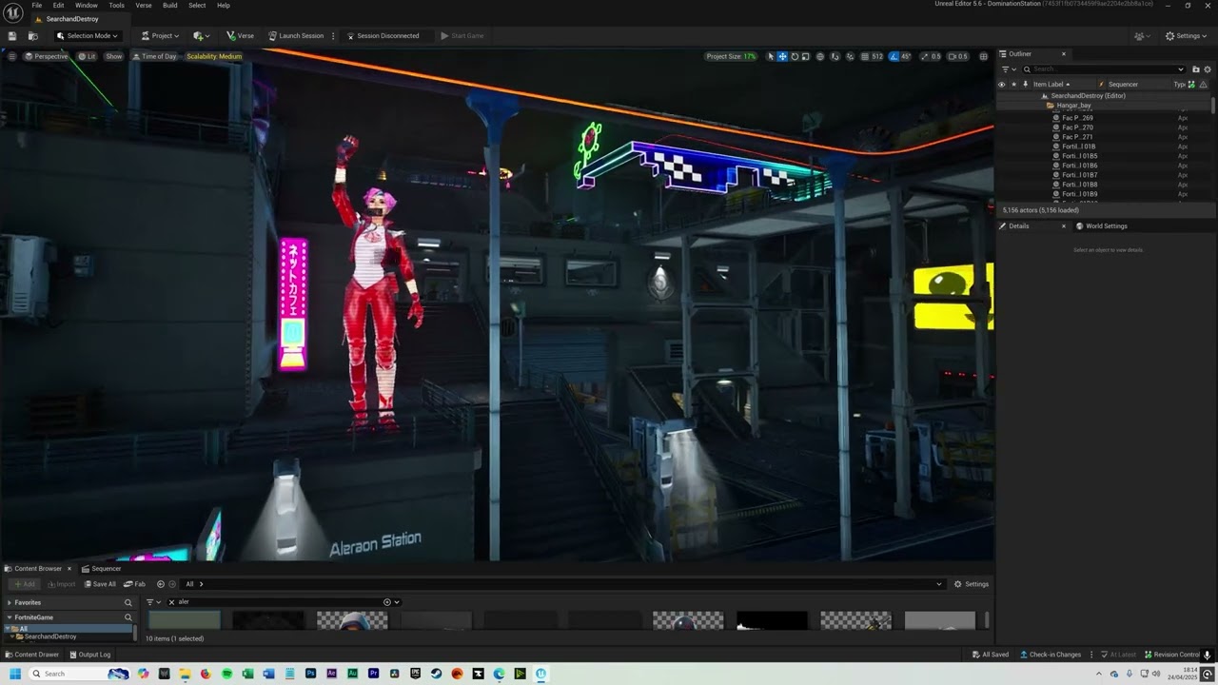The height and width of the screenshot is (685, 1218).
Task: Click the Project Size 17% indicator
Action: pos(731,56)
